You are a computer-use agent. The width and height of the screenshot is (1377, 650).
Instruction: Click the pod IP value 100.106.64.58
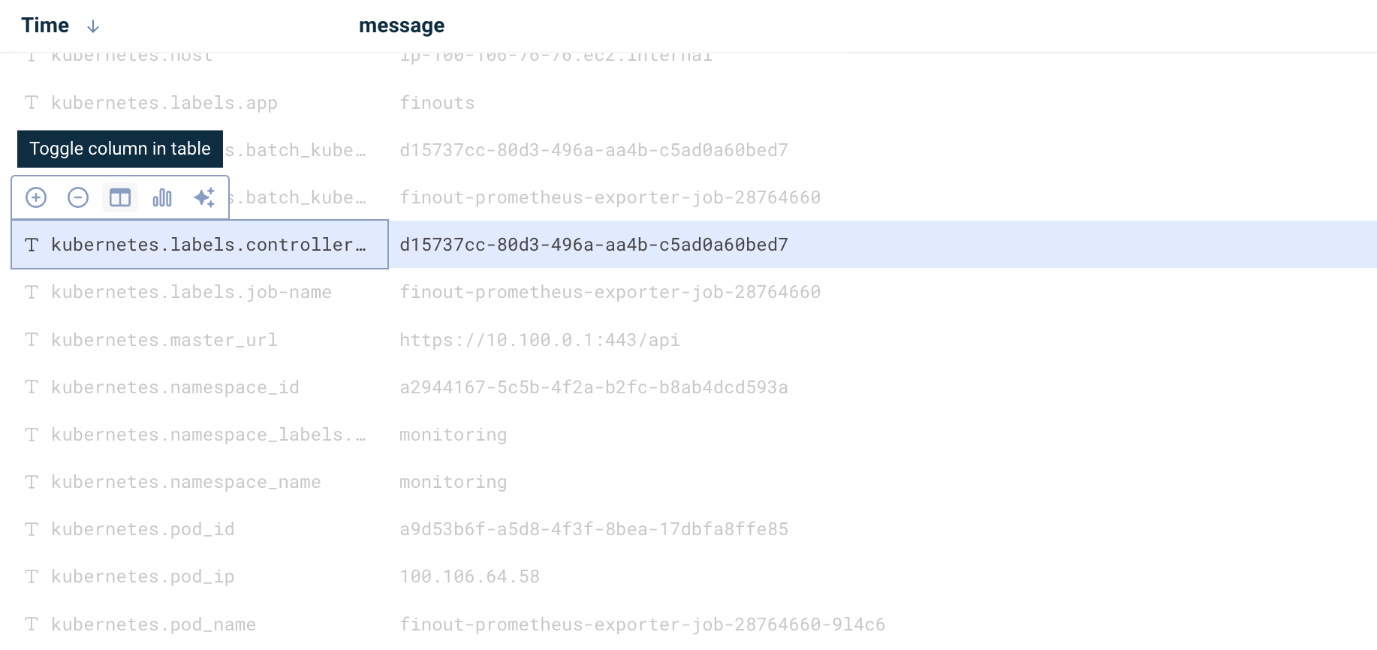[x=469, y=576]
